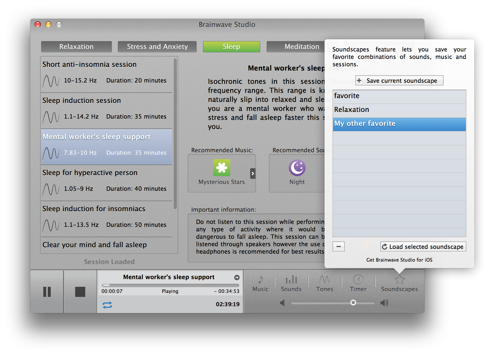Click the 'Duration: 50 minutes' text
Image resolution: width=494 pixels, height=355 pixels.
point(136,225)
